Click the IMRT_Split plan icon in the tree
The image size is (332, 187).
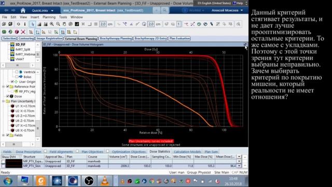pos(12,49)
